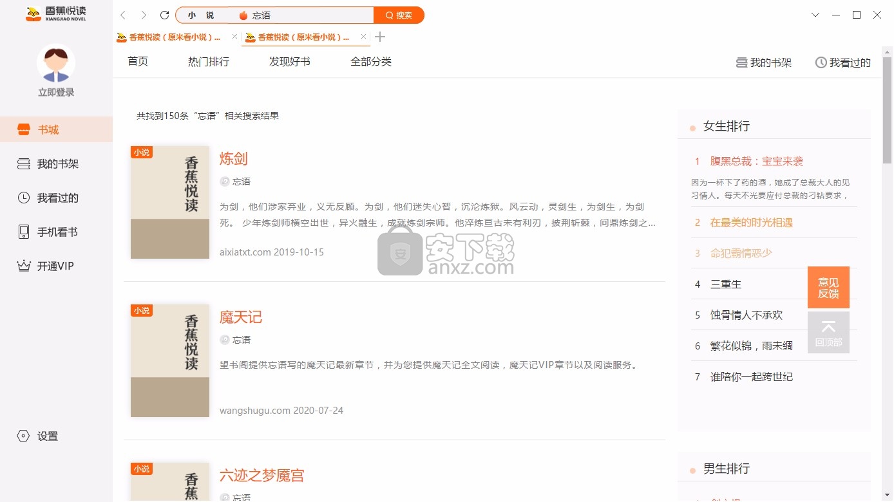The width and height of the screenshot is (894, 502).
Task: Open the 热门排行 nav item
Action: point(209,61)
